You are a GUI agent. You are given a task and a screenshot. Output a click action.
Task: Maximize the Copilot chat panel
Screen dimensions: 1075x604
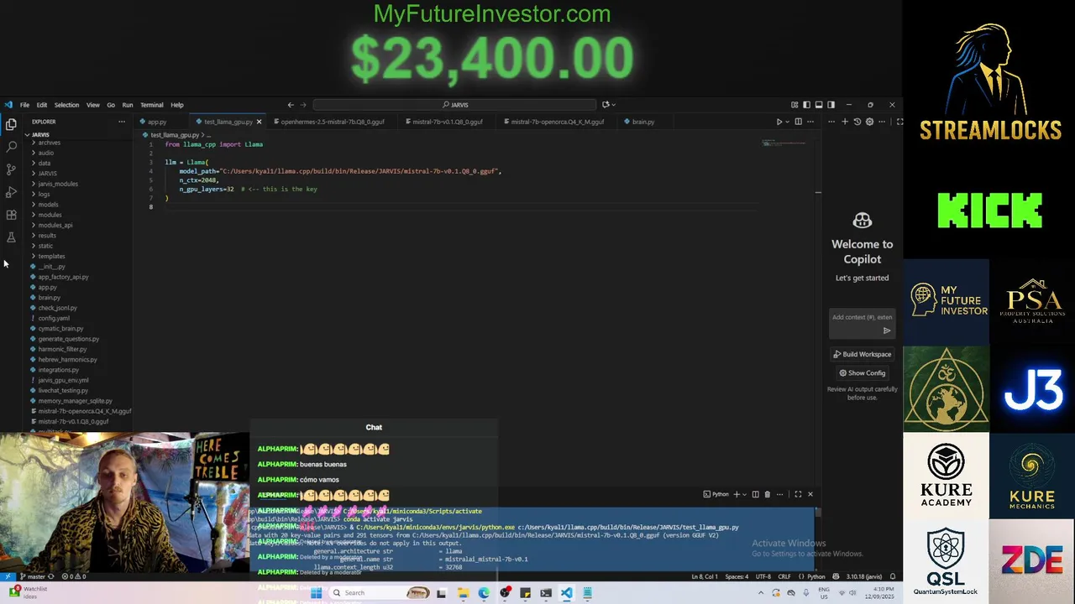[899, 122]
